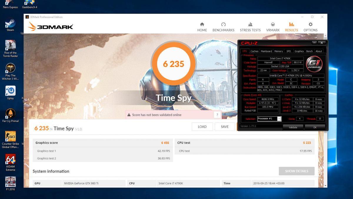Image resolution: width=353 pixels, height=199 pixels.
Task: Select Geekbench 4 desktop shortcut
Action: point(30,4)
